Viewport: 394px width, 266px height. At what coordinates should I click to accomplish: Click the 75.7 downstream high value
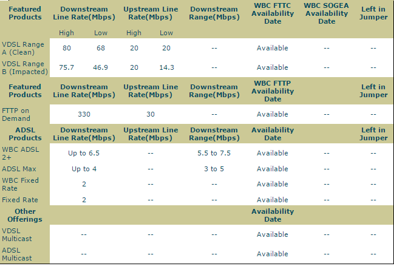click(x=66, y=67)
